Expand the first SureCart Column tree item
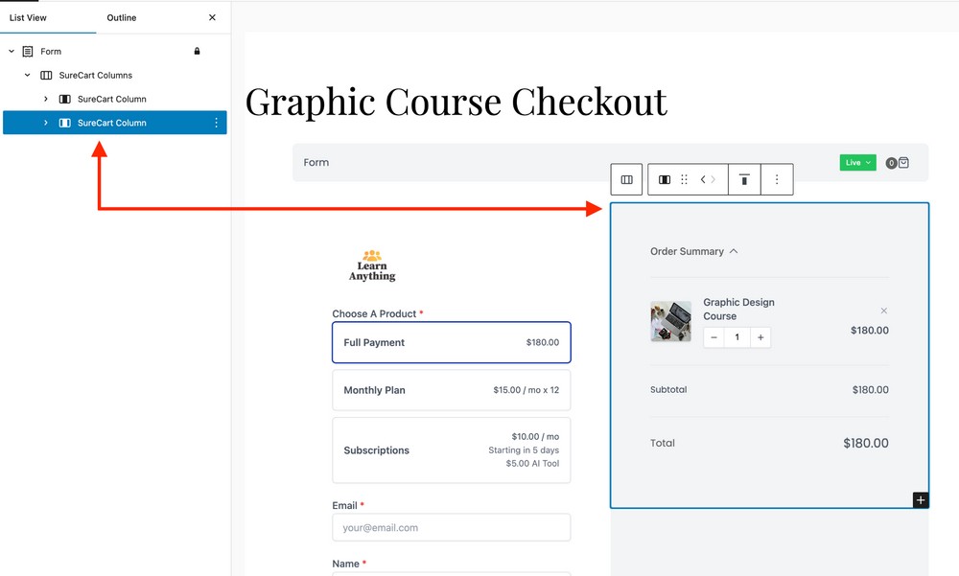Viewport: 959px width, 576px height. pos(46,99)
